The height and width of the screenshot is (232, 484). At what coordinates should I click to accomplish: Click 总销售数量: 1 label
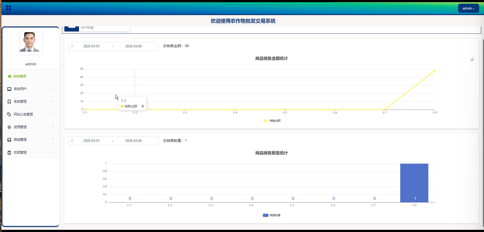pos(175,141)
